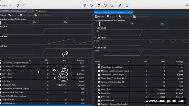Close the Report20230104-0609.diagsession tab
Image resolution: width=189 pixels, height=106 pixels.
point(131,12)
